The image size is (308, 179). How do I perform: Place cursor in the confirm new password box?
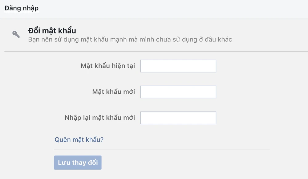[x=178, y=118]
